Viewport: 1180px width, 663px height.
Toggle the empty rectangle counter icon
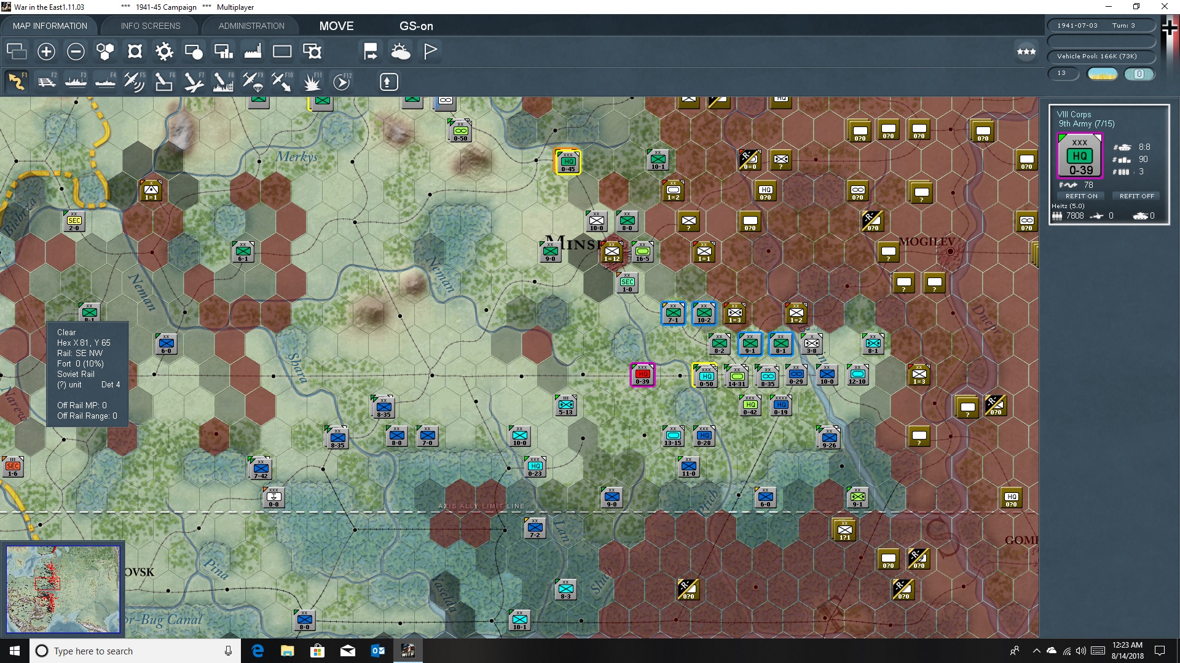pos(282,52)
